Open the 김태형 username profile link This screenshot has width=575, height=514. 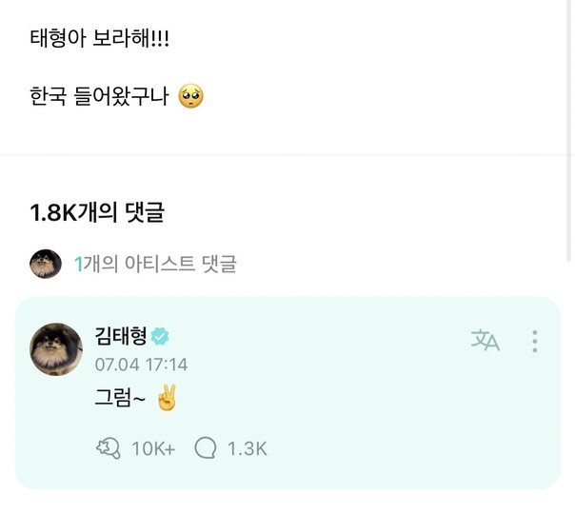120,336
